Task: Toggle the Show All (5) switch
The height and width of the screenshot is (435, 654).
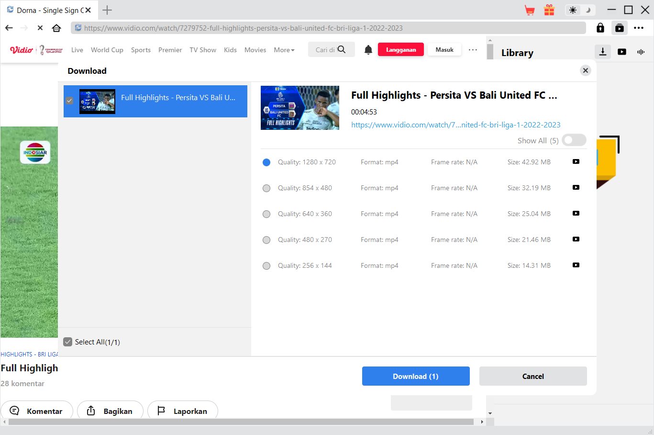Action: click(574, 140)
